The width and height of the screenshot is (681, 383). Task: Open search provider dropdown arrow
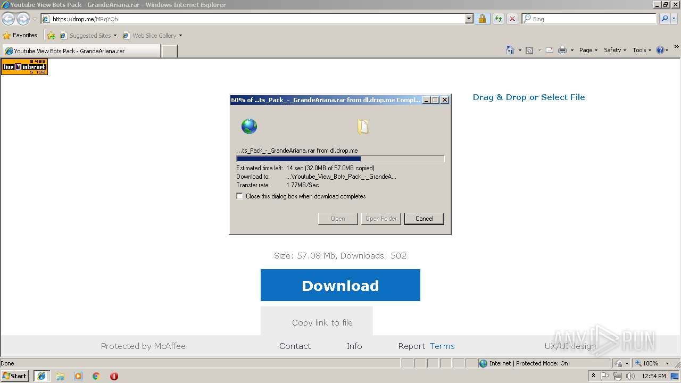pyautogui.click(x=675, y=19)
